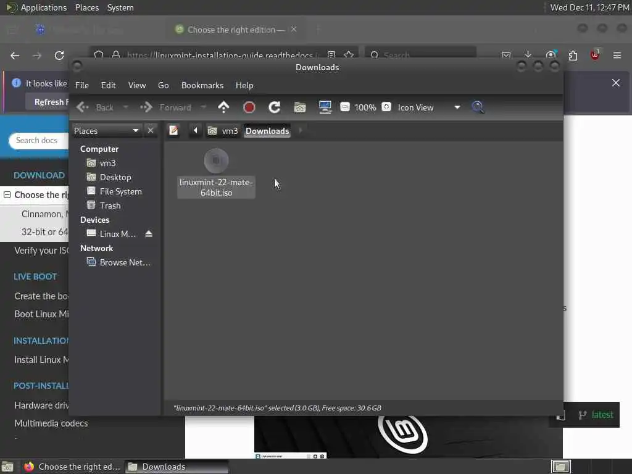Image resolution: width=632 pixels, height=474 pixels.
Task: Open the Icon View mode dropdown
Action: click(429, 107)
